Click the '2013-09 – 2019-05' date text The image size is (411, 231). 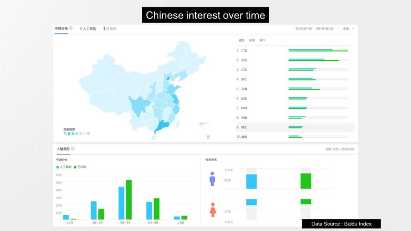tap(340, 149)
